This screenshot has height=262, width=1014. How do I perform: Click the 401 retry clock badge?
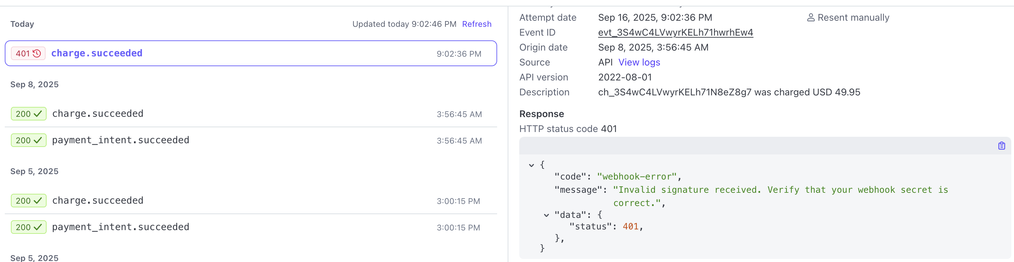(28, 53)
